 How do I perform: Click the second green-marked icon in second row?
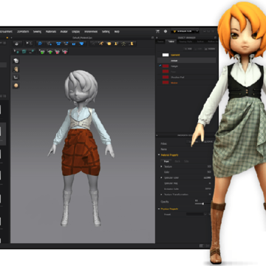(50, 52)
